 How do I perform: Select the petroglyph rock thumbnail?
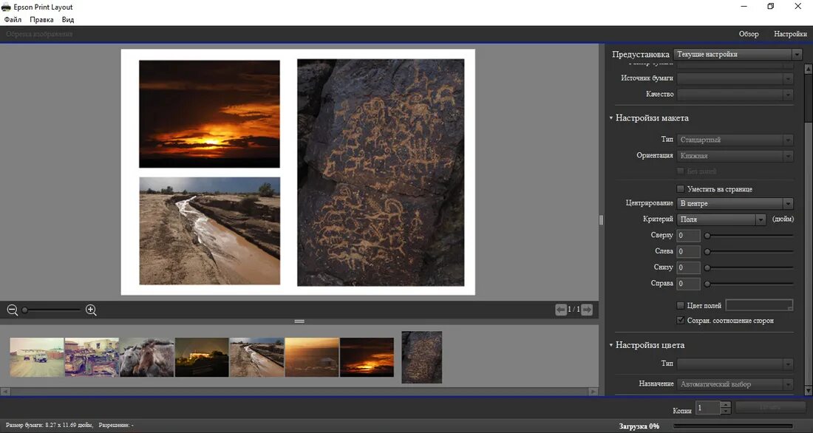(422, 358)
